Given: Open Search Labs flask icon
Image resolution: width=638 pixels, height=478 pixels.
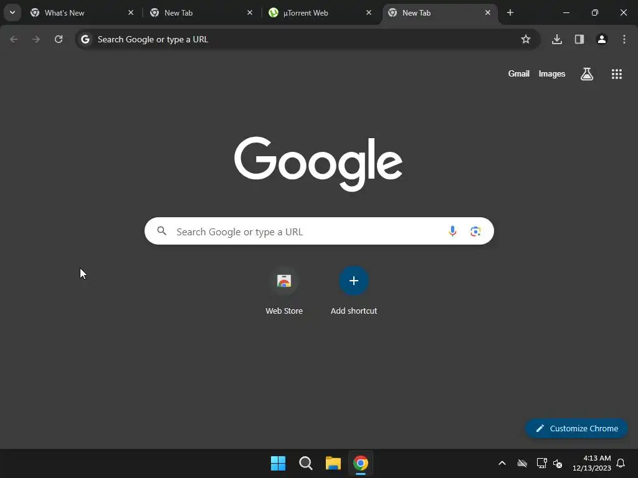Looking at the screenshot, I should [587, 74].
